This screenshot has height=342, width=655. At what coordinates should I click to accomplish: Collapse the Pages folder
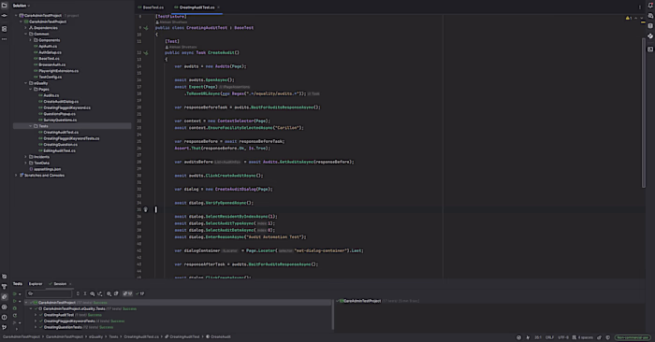(31, 90)
